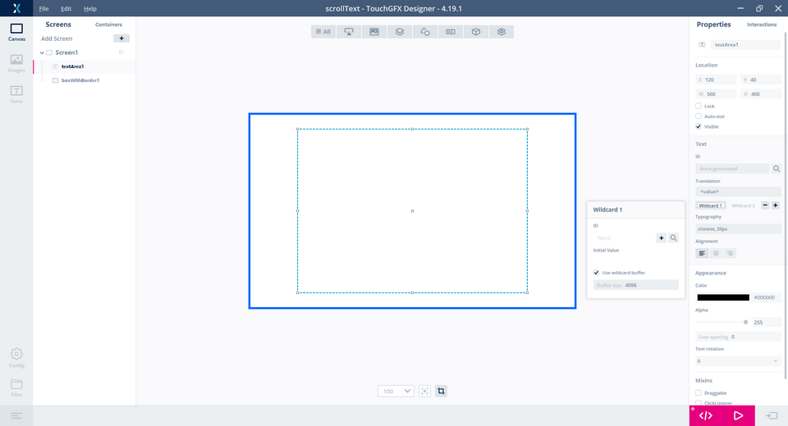Click the Line spacing field
The width and height of the screenshot is (788, 426).
coord(738,337)
